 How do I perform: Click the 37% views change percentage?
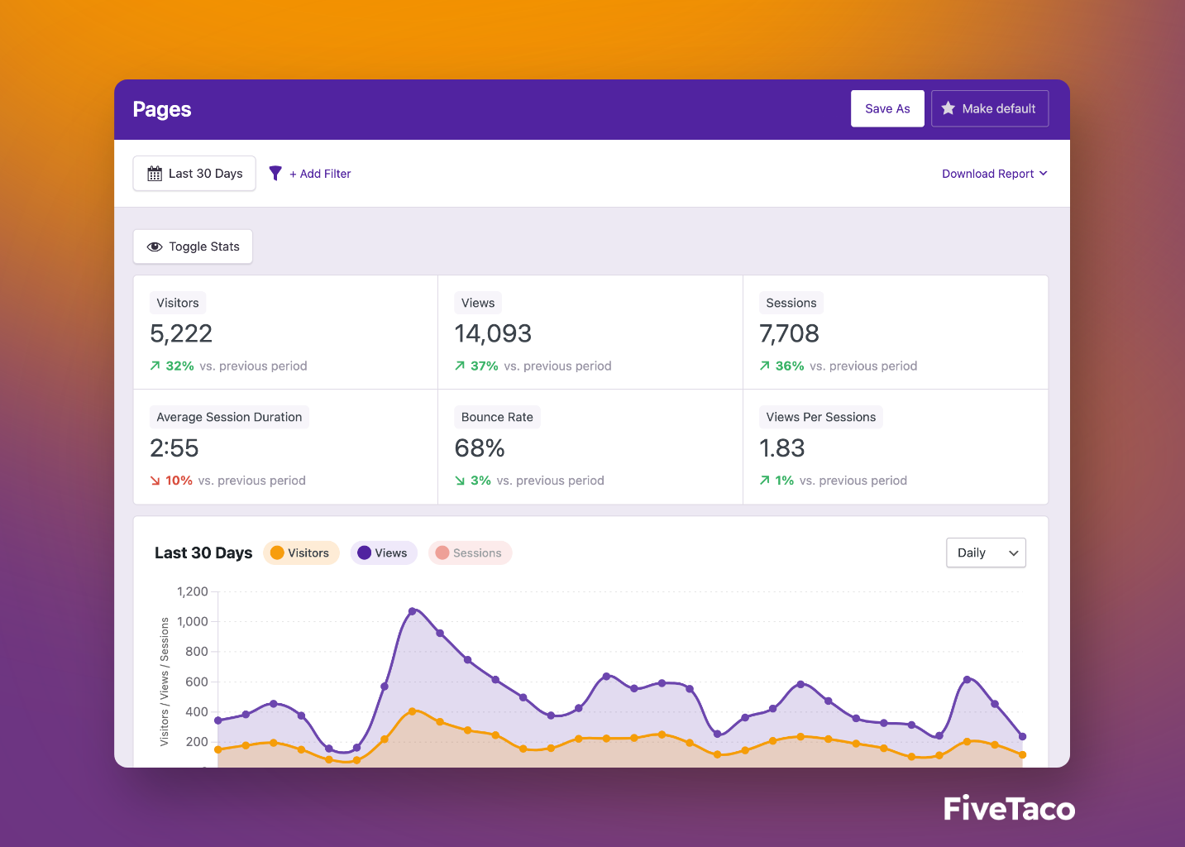485,366
